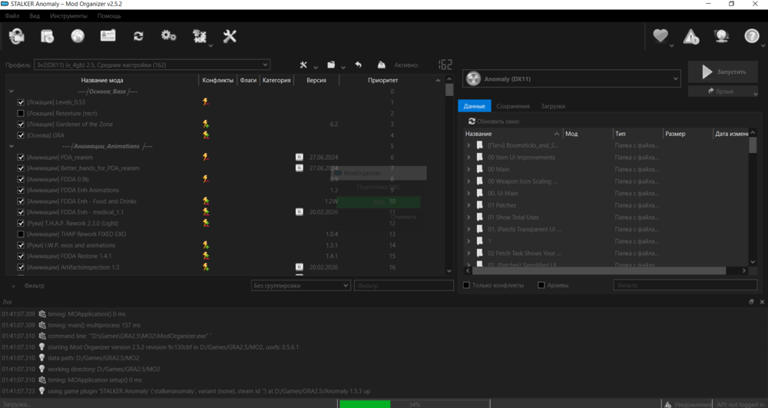Click the mod list Фильтр text field

pos(404,286)
